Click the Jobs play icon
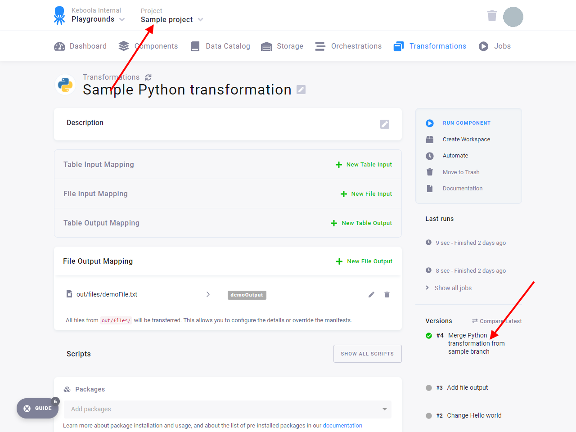Viewport: 576px width, 432px height. coord(483,46)
